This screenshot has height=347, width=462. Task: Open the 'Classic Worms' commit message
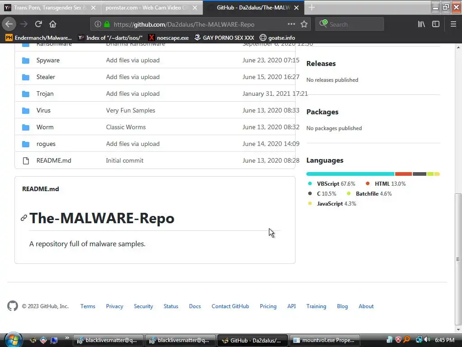(126, 127)
